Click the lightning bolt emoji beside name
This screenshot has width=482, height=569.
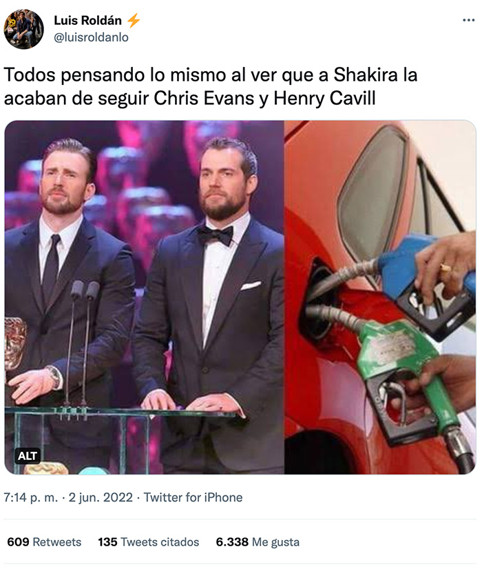(134, 20)
